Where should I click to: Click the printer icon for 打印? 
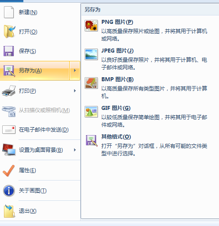click(9, 90)
